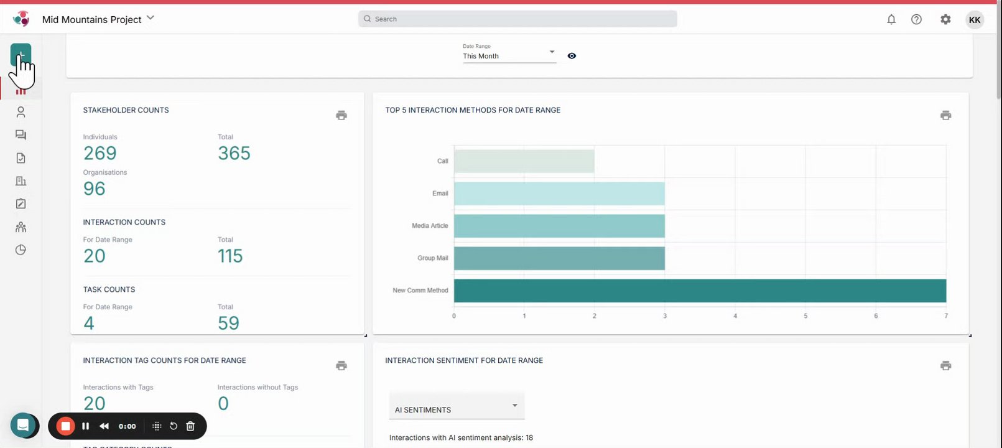Open the notifications bell icon
The width and height of the screenshot is (1002, 448).
pyautogui.click(x=891, y=19)
